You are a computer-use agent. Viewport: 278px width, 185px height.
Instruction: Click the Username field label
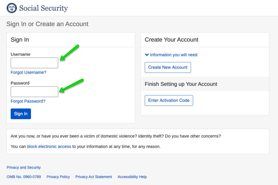click(20, 54)
